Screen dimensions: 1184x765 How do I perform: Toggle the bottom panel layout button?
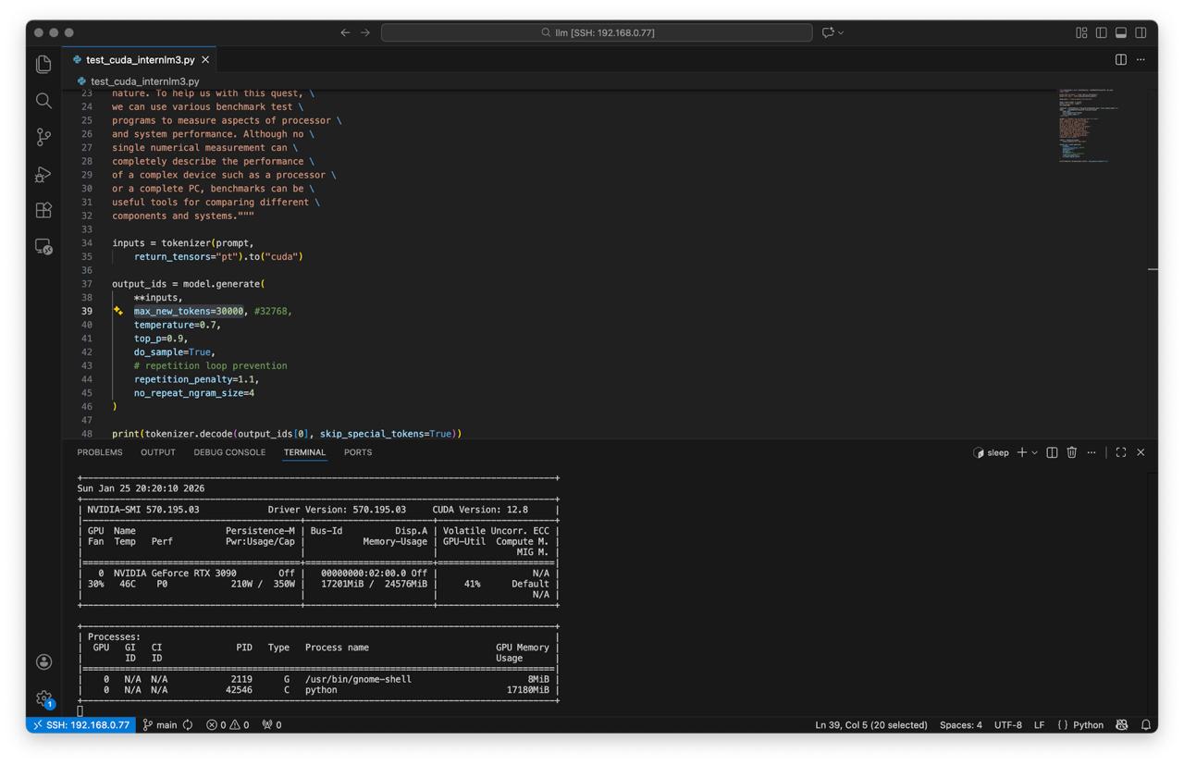1120,32
